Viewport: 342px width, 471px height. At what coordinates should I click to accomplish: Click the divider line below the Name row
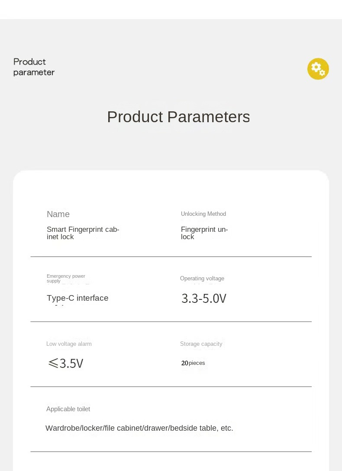171,257
